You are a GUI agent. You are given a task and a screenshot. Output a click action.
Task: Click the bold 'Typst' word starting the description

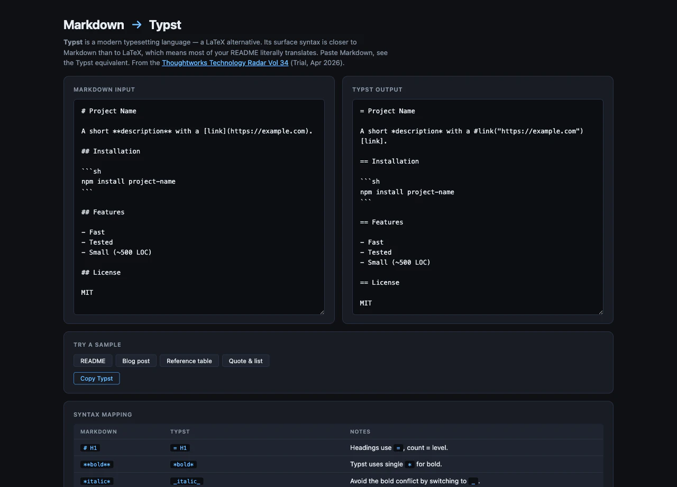[73, 42]
